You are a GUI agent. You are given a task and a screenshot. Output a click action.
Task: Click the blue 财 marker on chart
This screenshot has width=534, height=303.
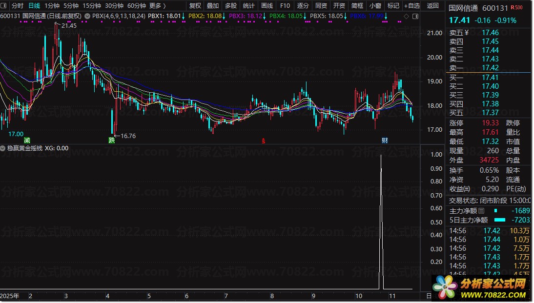click(x=385, y=140)
